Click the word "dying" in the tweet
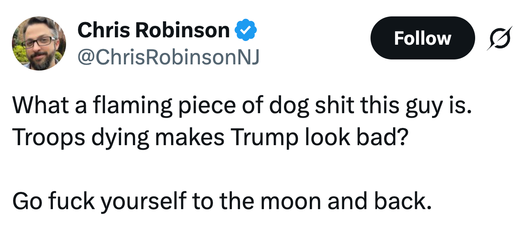This screenshot has height=228, width=517. [116, 138]
